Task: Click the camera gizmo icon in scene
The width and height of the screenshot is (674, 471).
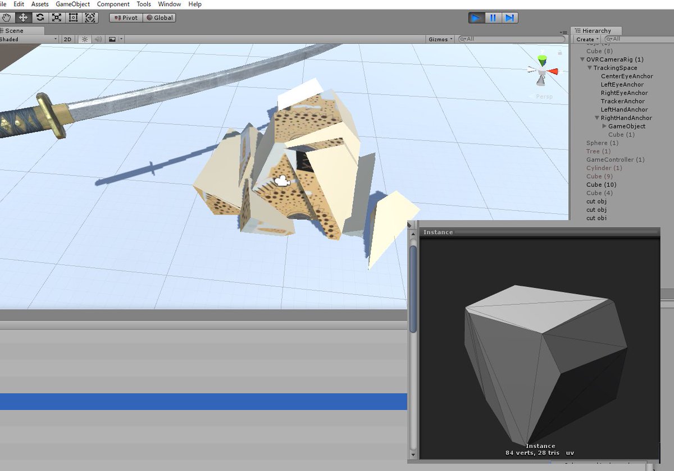Action: click(x=281, y=180)
